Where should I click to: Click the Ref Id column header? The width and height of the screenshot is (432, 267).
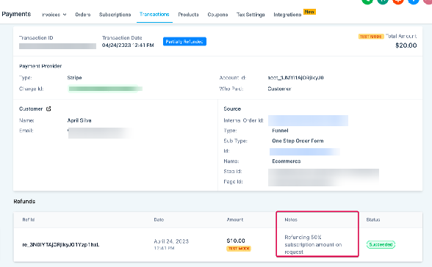(29, 220)
